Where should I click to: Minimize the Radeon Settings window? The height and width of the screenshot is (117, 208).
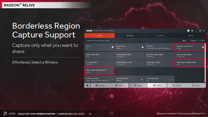coord(196,31)
